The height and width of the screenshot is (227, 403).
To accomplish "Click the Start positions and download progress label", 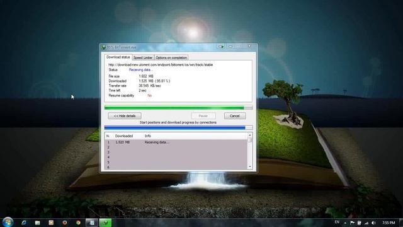I will click(178, 122).
